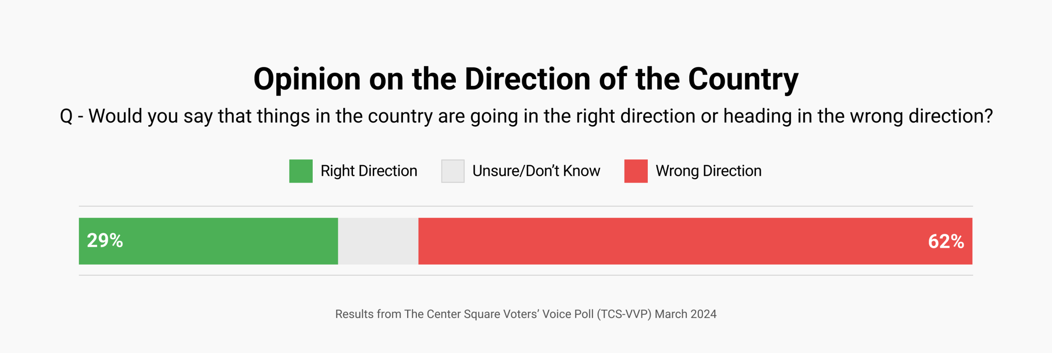Viewport: 1052px width, 353px height.
Task: Click the grey unsure segment of the bar
Action: pos(378,241)
